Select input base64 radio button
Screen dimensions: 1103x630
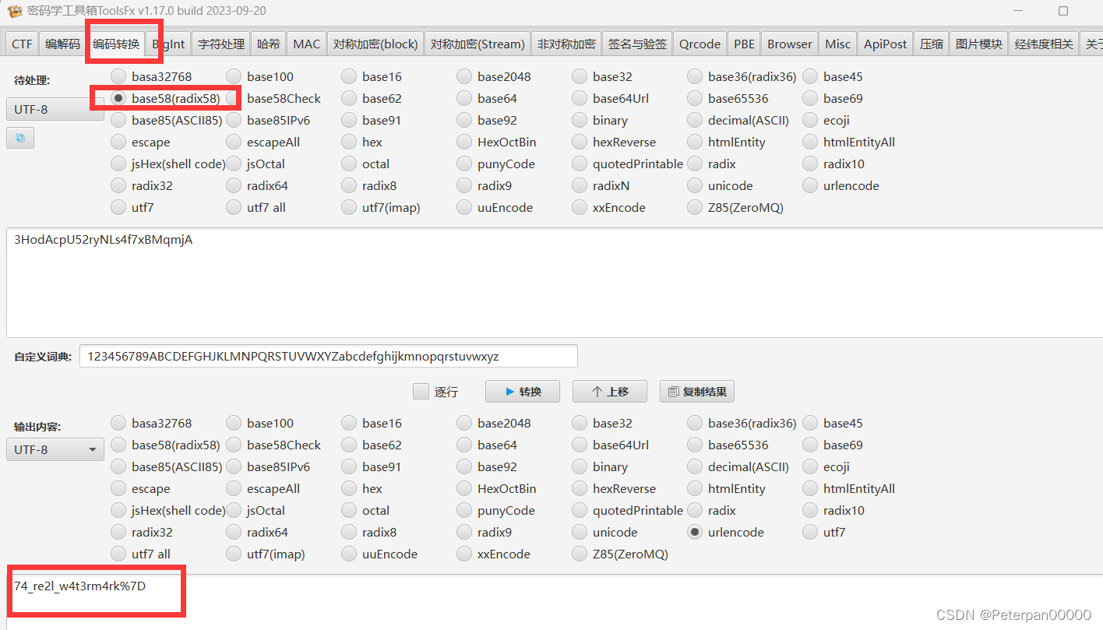click(464, 98)
